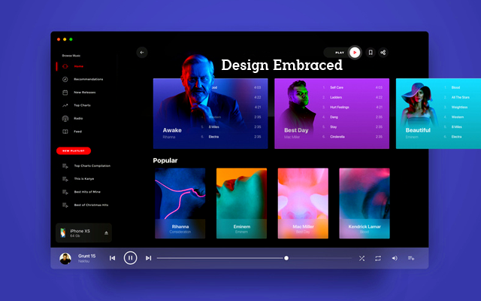
Task: Open Recommendations in the sidebar
Action: 89,79
